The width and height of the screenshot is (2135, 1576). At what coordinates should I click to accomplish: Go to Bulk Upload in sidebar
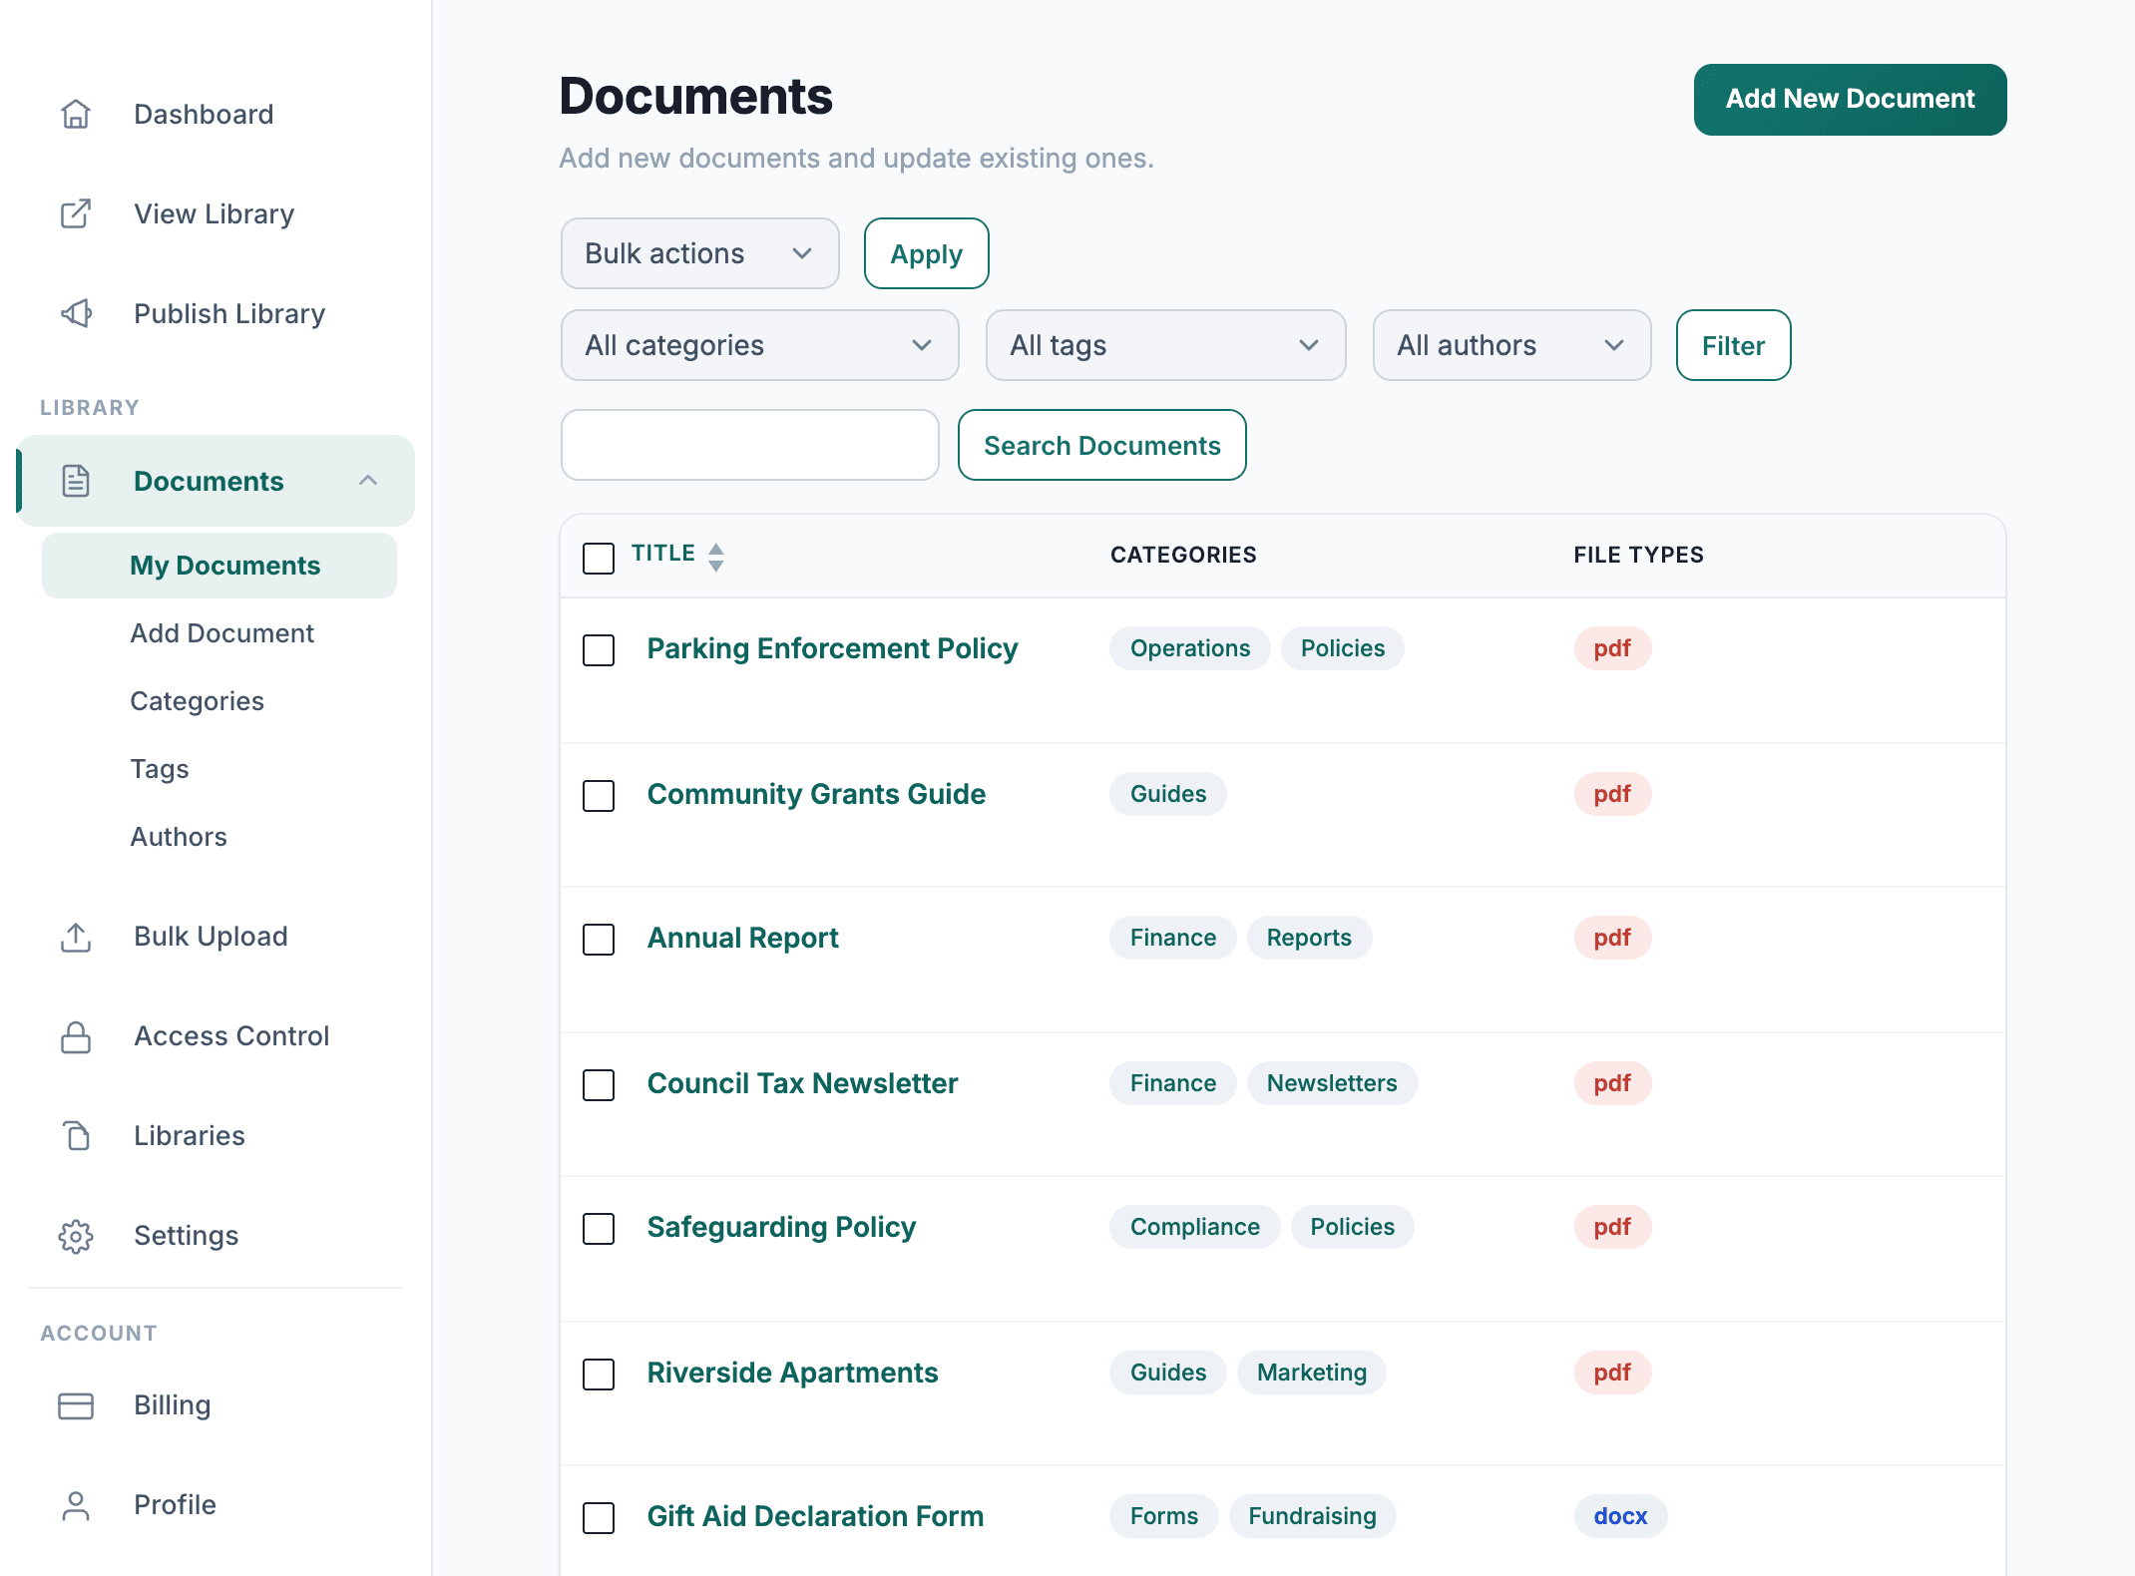coord(211,936)
